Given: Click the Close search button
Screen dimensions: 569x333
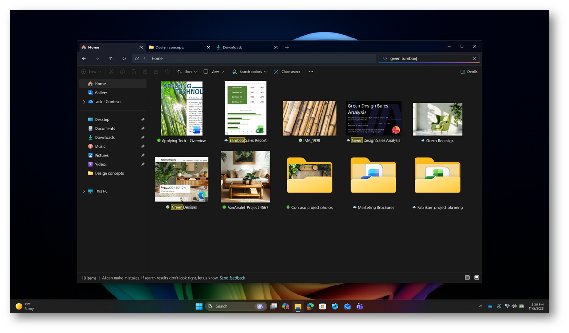Looking at the screenshot, I should pyautogui.click(x=287, y=72).
